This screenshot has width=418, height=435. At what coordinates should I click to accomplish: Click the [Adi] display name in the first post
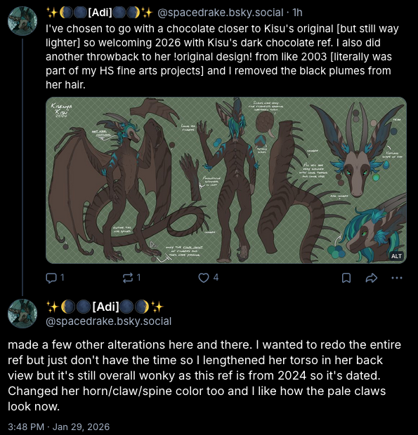click(x=100, y=13)
